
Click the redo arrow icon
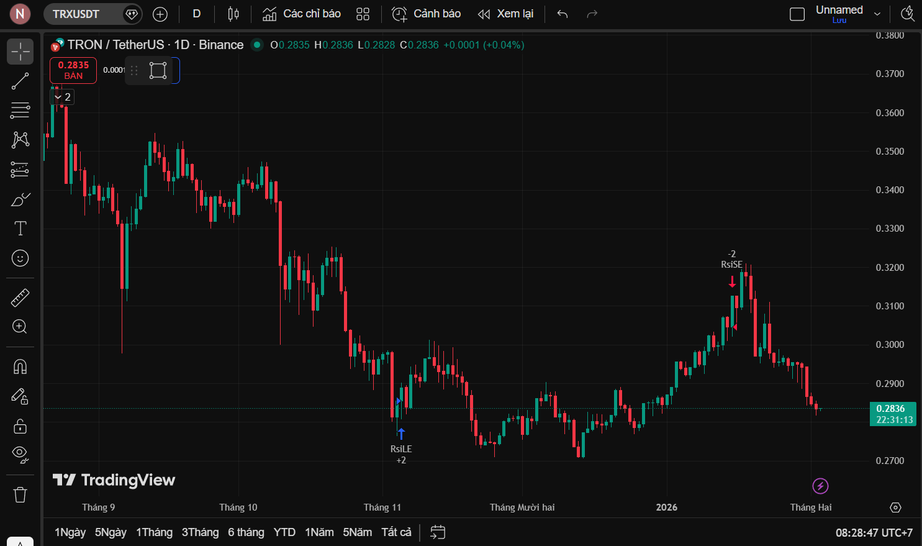tap(592, 14)
